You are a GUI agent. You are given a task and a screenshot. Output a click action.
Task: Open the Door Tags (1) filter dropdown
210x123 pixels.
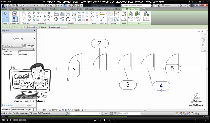(x=12, y=46)
